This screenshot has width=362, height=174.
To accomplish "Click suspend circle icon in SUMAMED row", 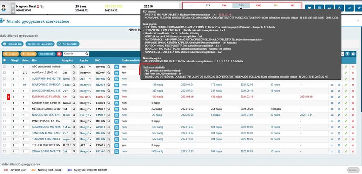I will coord(339,127).
